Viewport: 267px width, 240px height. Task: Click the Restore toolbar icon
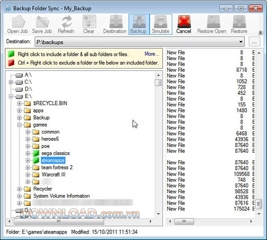(x=239, y=22)
